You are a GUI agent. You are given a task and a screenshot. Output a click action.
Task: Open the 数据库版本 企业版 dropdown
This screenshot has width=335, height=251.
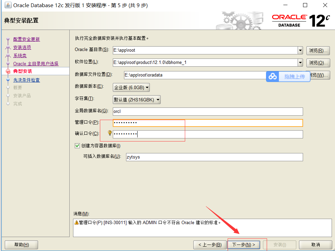point(131,87)
